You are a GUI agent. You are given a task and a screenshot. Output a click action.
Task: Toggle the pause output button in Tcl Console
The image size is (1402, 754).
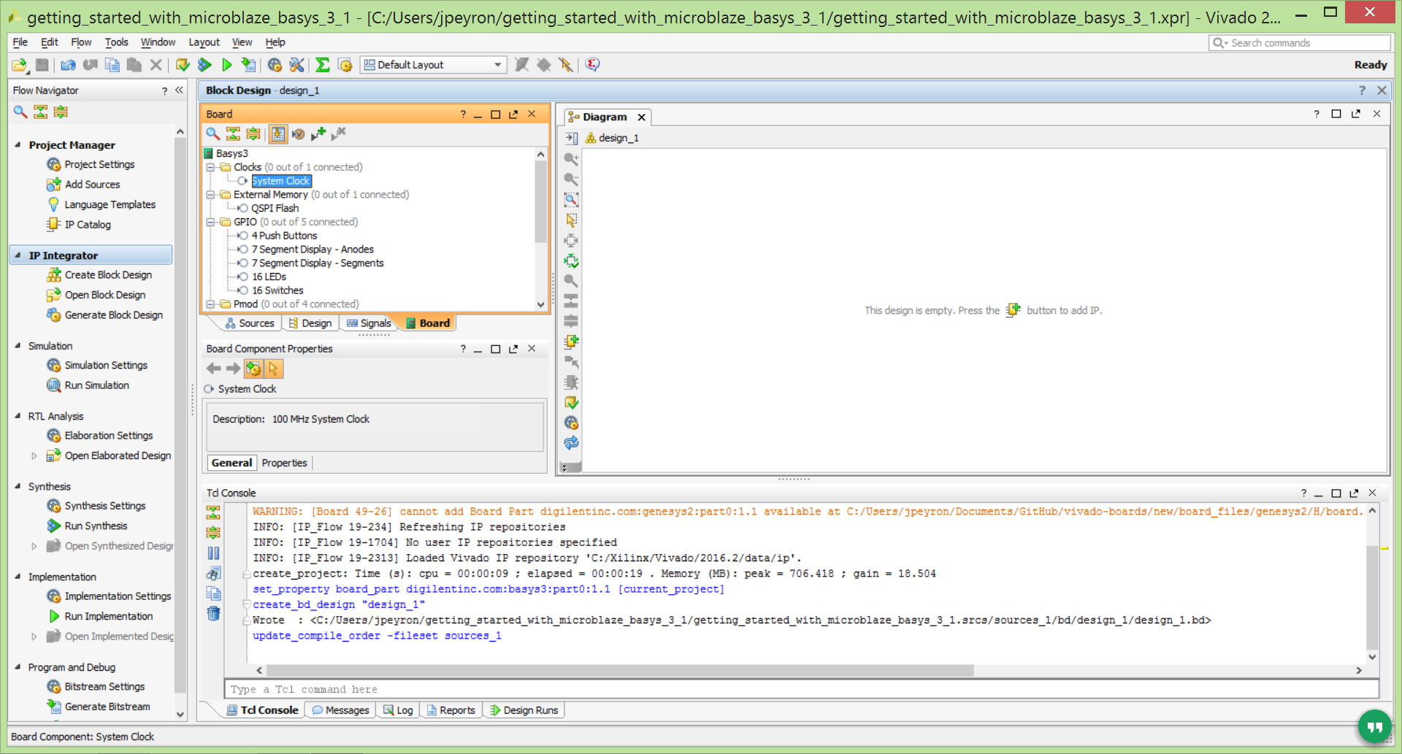213,553
